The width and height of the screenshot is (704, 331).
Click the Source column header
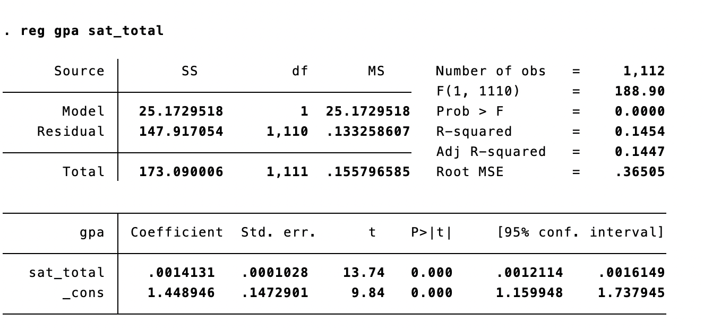tap(79, 71)
